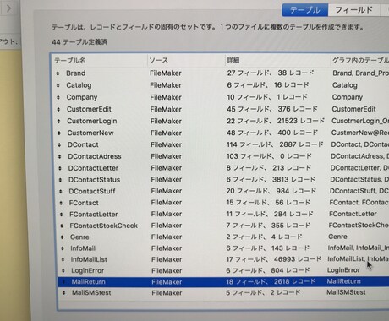The height and width of the screenshot is (321, 389).
Task: Click the reorder handle of CustomerNew row
Action: pos(59,133)
